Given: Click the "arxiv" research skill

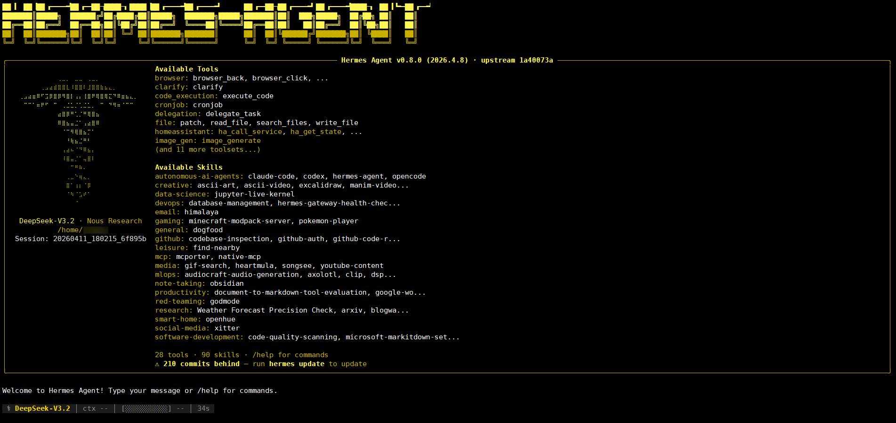Looking at the screenshot, I should point(352,310).
